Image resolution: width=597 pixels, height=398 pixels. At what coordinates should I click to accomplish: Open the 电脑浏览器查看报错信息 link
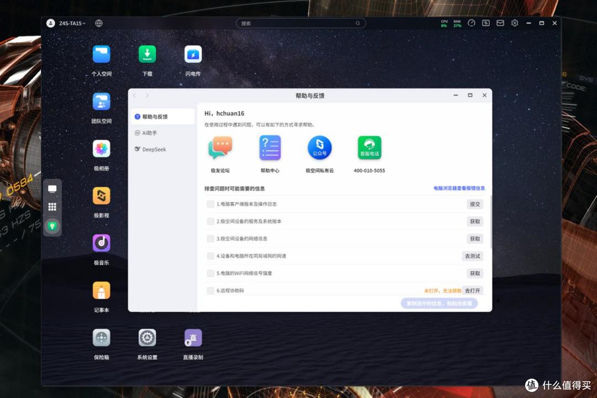(x=459, y=188)
